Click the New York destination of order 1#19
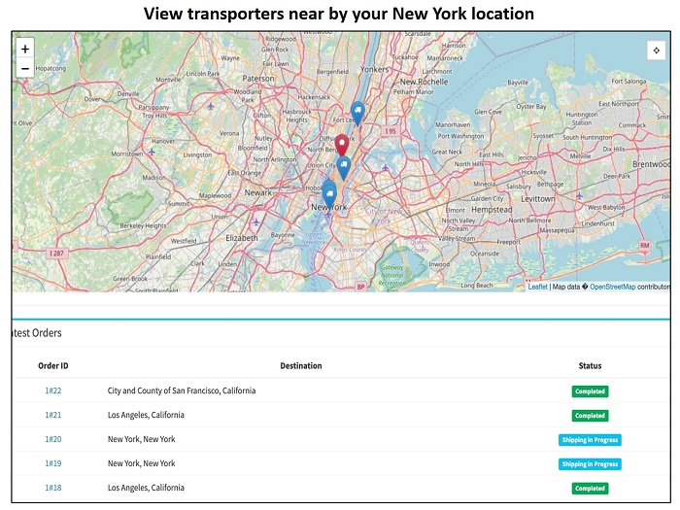This screenshot has width=680, height=510. 142,463
